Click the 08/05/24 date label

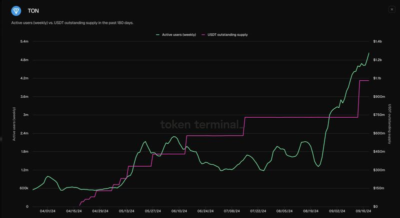(284, 212)
